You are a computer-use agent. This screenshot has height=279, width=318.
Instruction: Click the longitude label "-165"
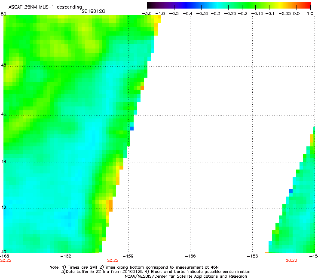tap(4, 256)
